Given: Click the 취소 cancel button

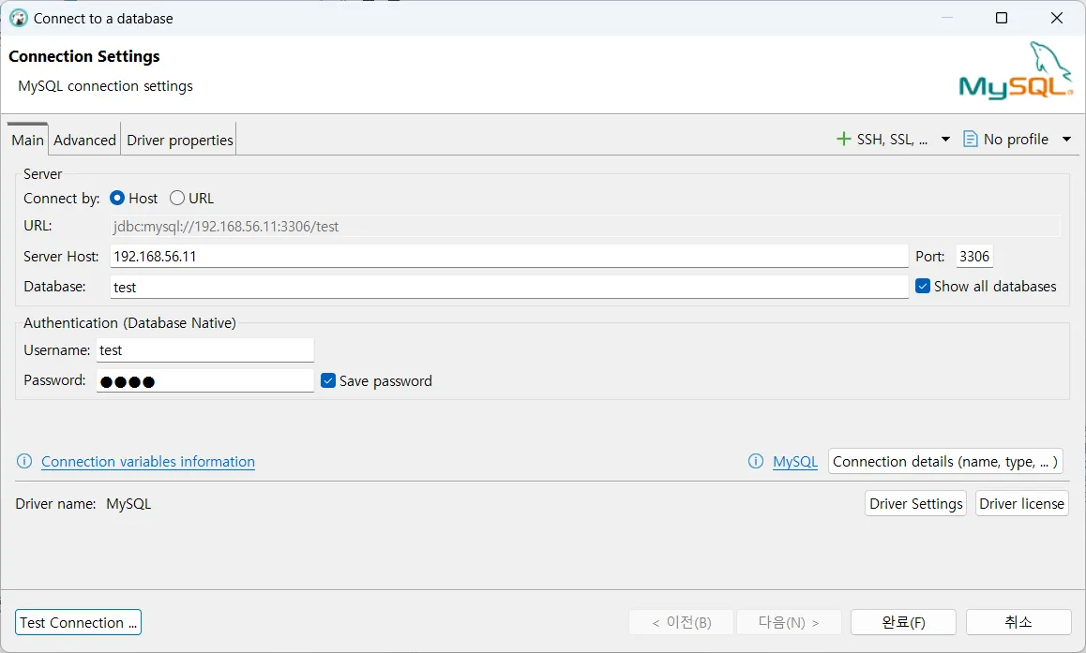Looking at the screenshot, I should point(1018,623).
